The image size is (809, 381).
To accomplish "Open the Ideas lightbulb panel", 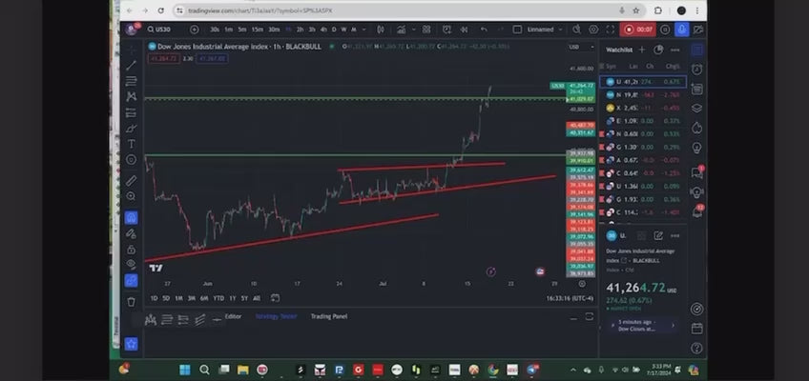I will (697, 149).
